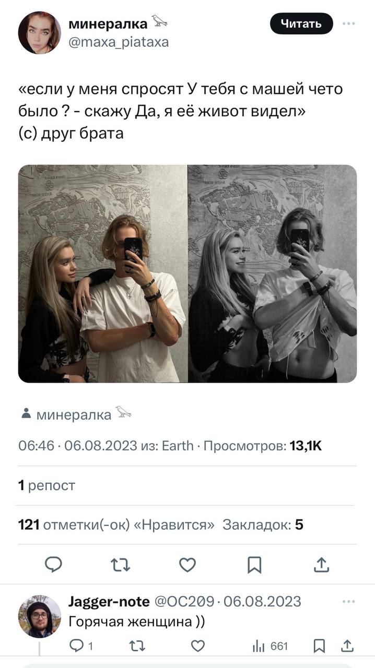Reply to the Jagger-note comment
Screen dimensions: 375x668
click(78, 647)
